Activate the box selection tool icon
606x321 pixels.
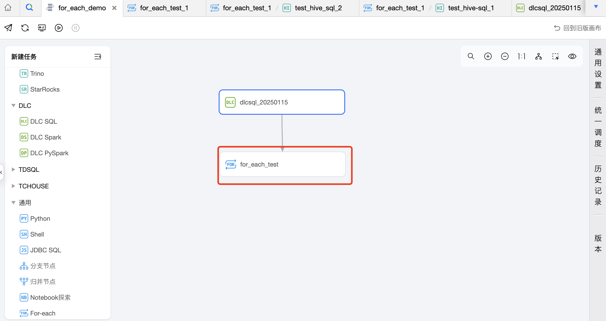coord(555,56)
